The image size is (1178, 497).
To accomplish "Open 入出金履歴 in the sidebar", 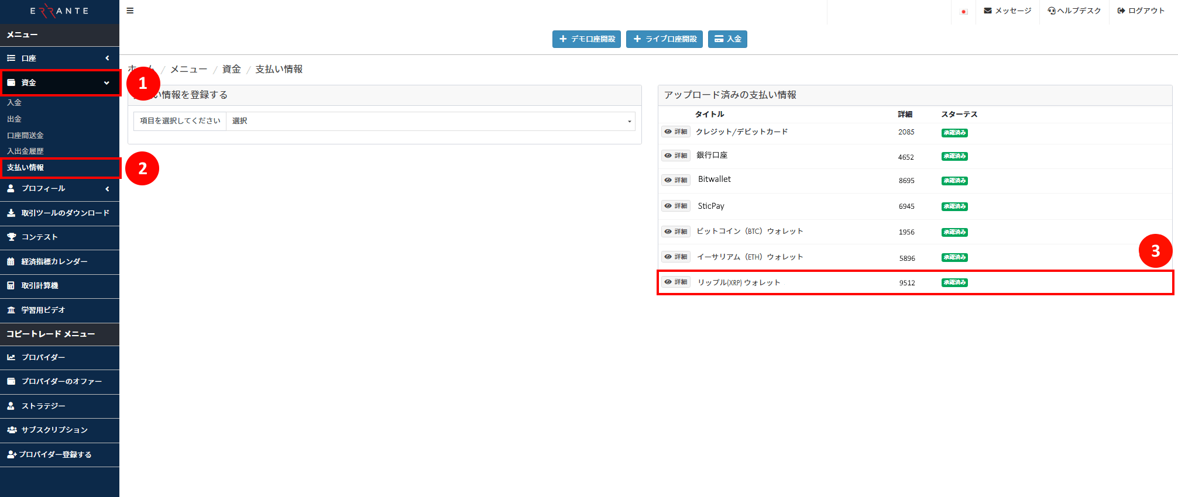I will (25, 151).
